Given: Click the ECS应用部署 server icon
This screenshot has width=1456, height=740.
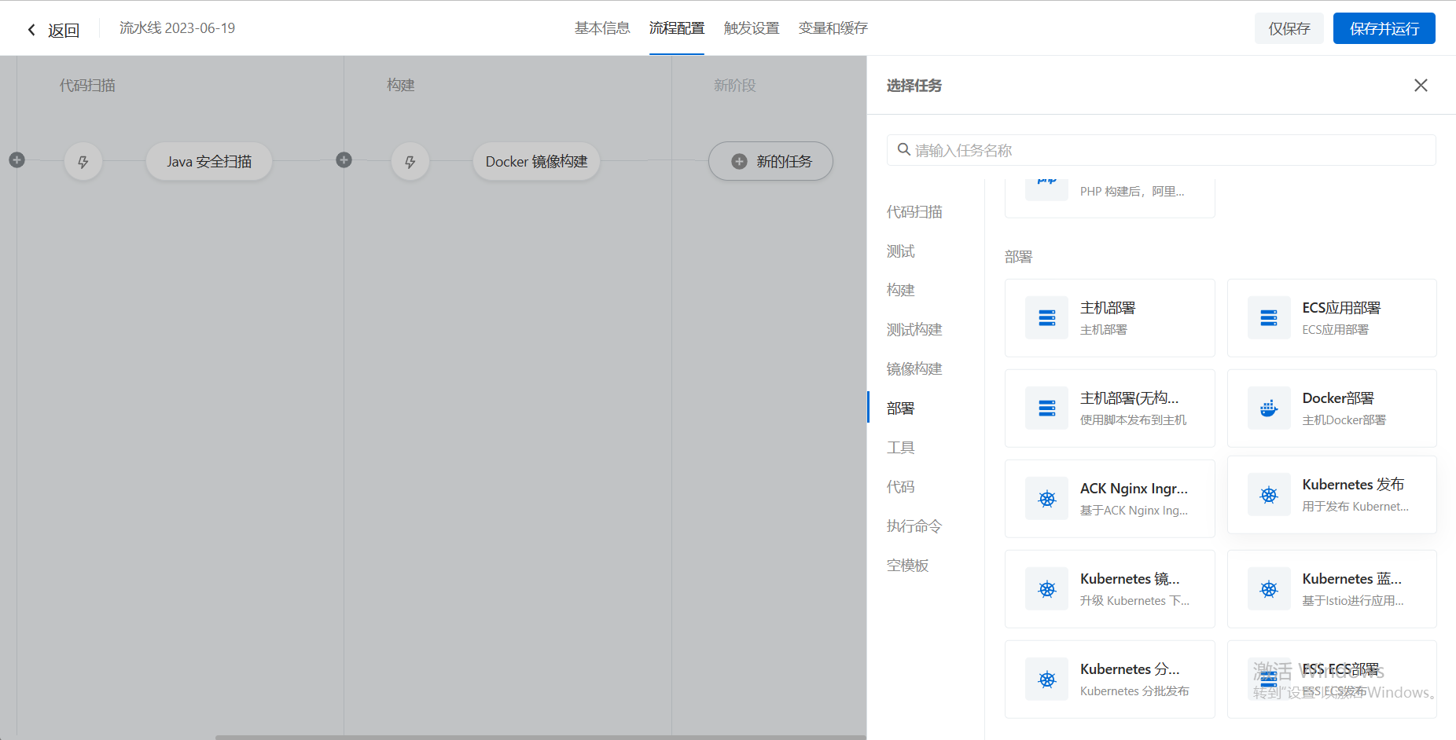Looking at the screenshot, I should pos(1269,317).
